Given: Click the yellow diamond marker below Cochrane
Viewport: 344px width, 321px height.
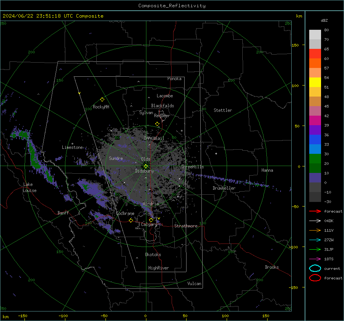Looking at the screenshot, I should pyautogui.click(x=131, y=220).
